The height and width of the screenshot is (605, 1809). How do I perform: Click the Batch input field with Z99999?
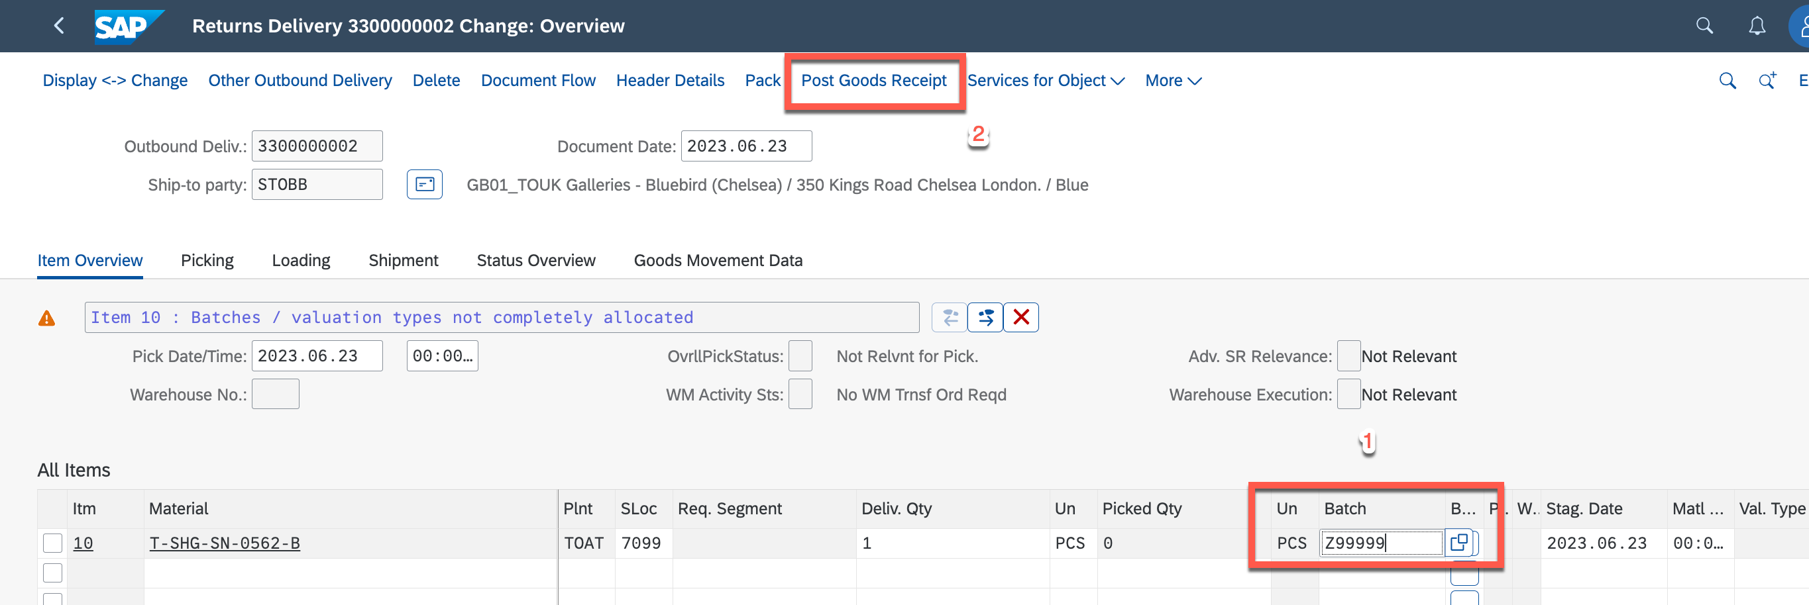click(1380, 543)
